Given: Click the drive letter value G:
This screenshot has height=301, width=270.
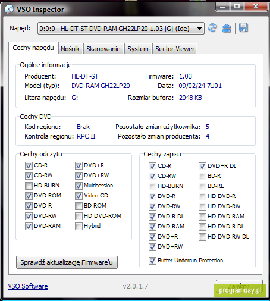Looking at the screenshot, I should 75,98.
